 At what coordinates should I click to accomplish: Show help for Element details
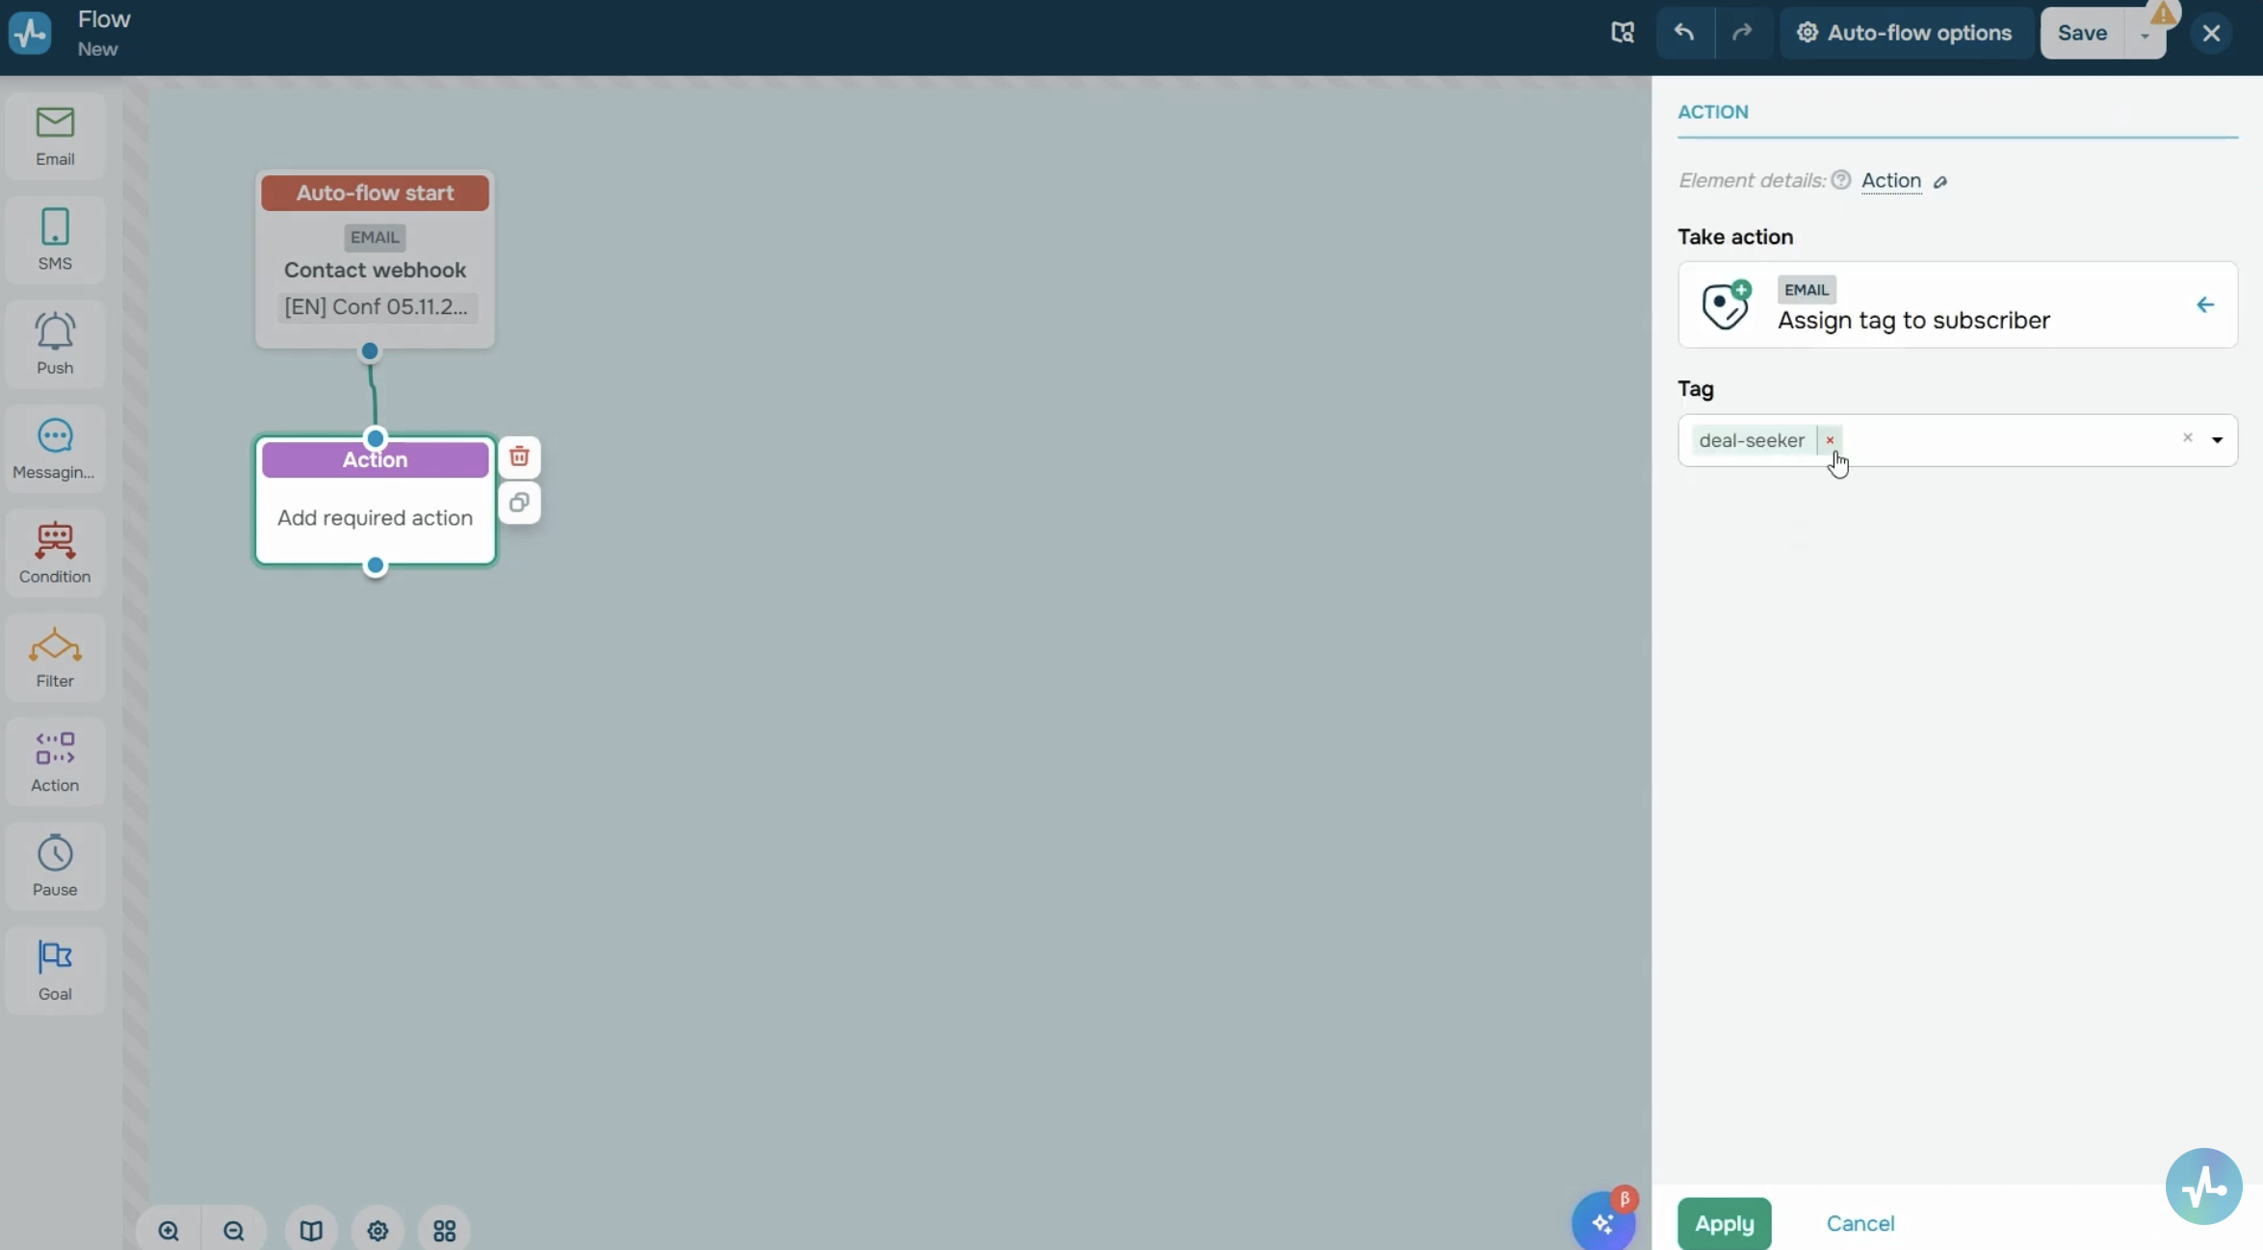coord(1840,180)
